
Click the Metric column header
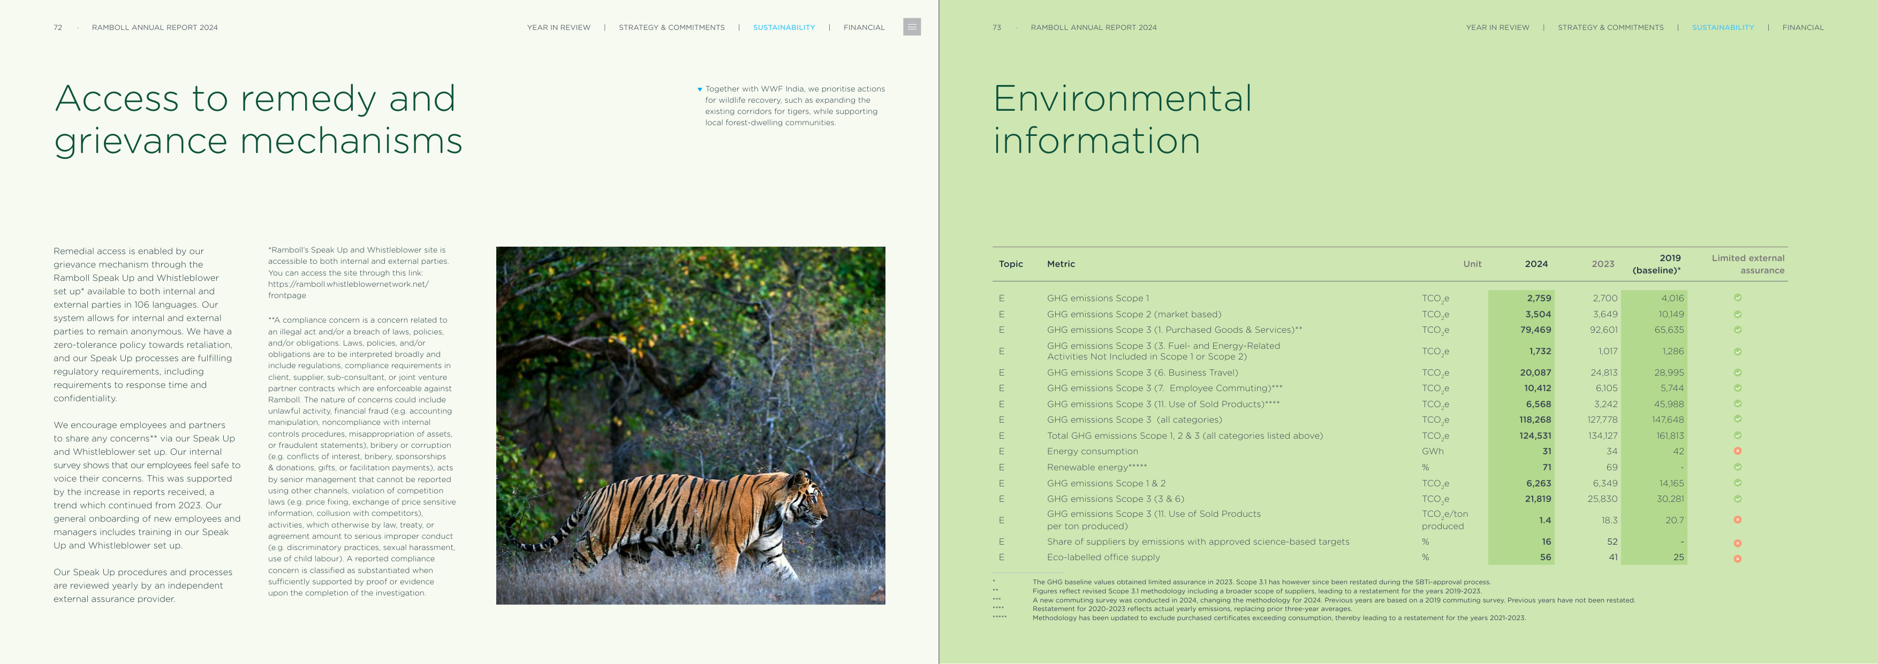click(1061, 264)
